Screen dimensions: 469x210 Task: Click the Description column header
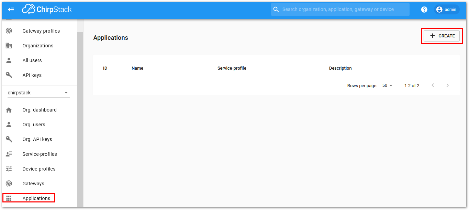point(340,68)
